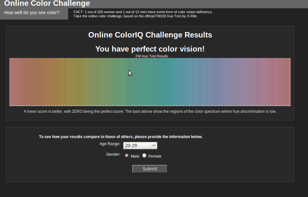308x197 pixels.
Task: Click the "You have perfect color vision!" message
Action: coord(150,49)
